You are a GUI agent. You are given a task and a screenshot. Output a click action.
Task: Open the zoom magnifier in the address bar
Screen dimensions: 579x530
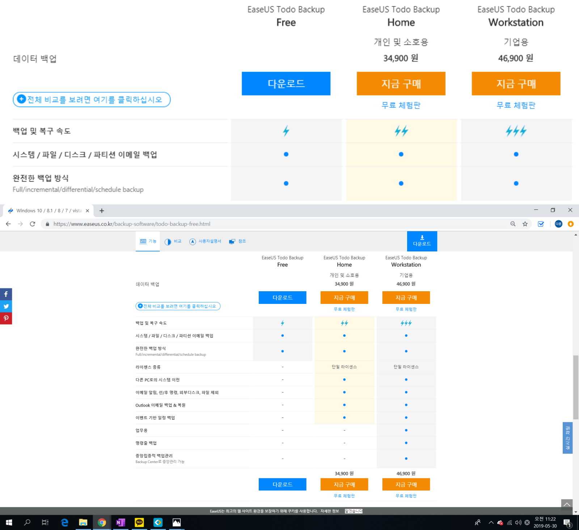pos(513,224)
